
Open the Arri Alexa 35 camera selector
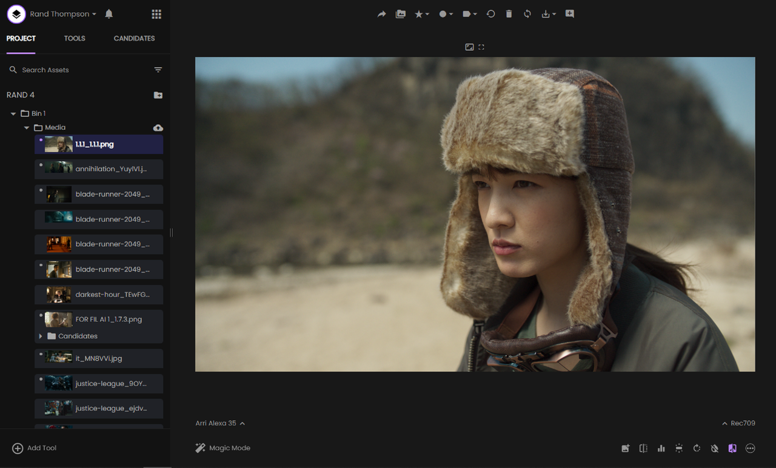click(x=220, y=423)
